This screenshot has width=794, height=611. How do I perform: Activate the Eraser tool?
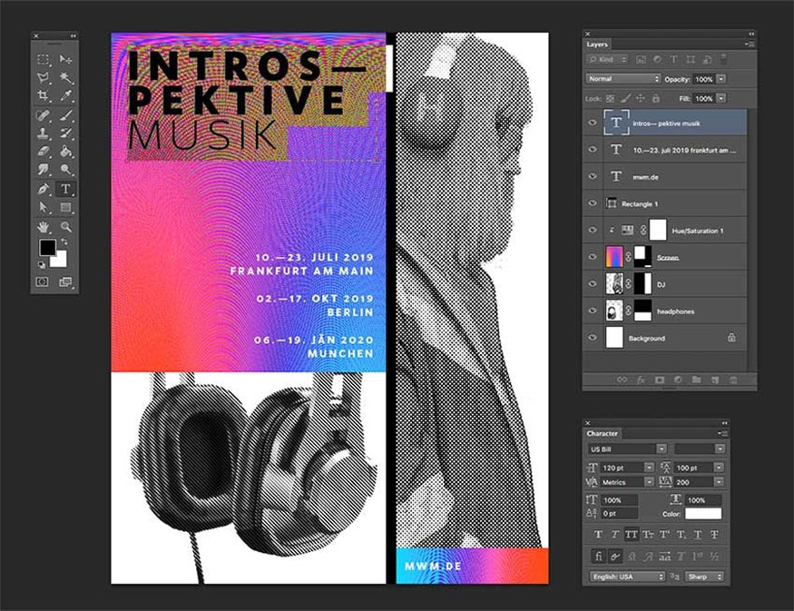pos(43,152)
